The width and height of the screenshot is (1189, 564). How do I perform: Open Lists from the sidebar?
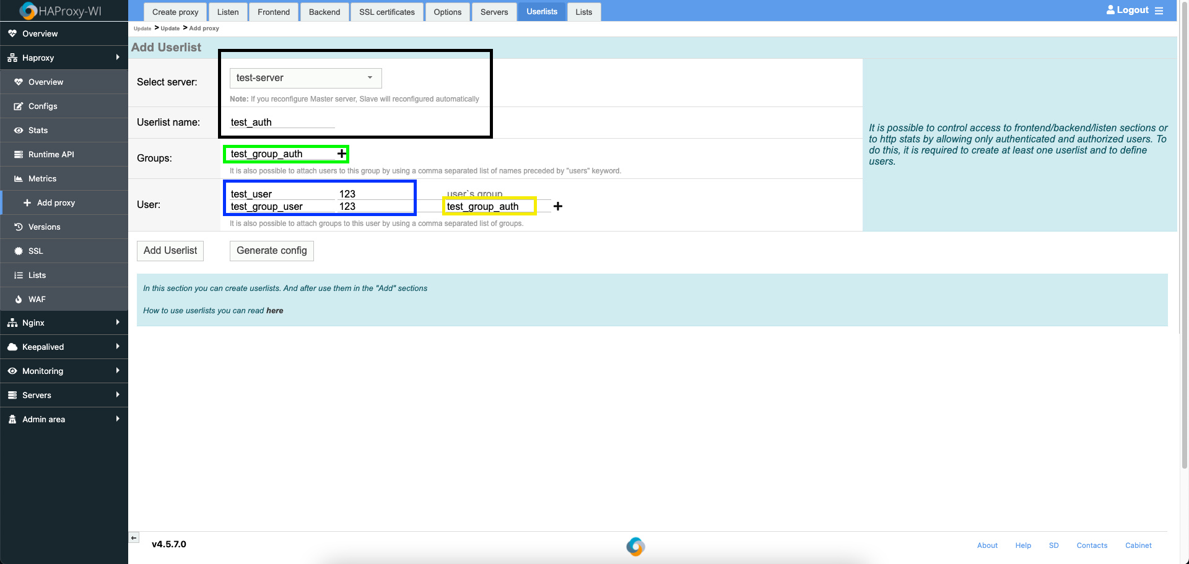click(37, 275)
